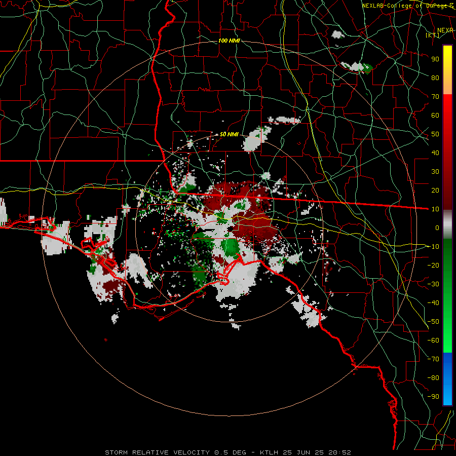Image resolution: width=456 pixels, height=456 pixels.
Task: Click the -30 value on velocity scale
Action: coord(433,284)
